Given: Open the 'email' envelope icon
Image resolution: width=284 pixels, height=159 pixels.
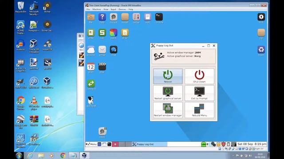Looking at the screenshot, I should [102, 51].
